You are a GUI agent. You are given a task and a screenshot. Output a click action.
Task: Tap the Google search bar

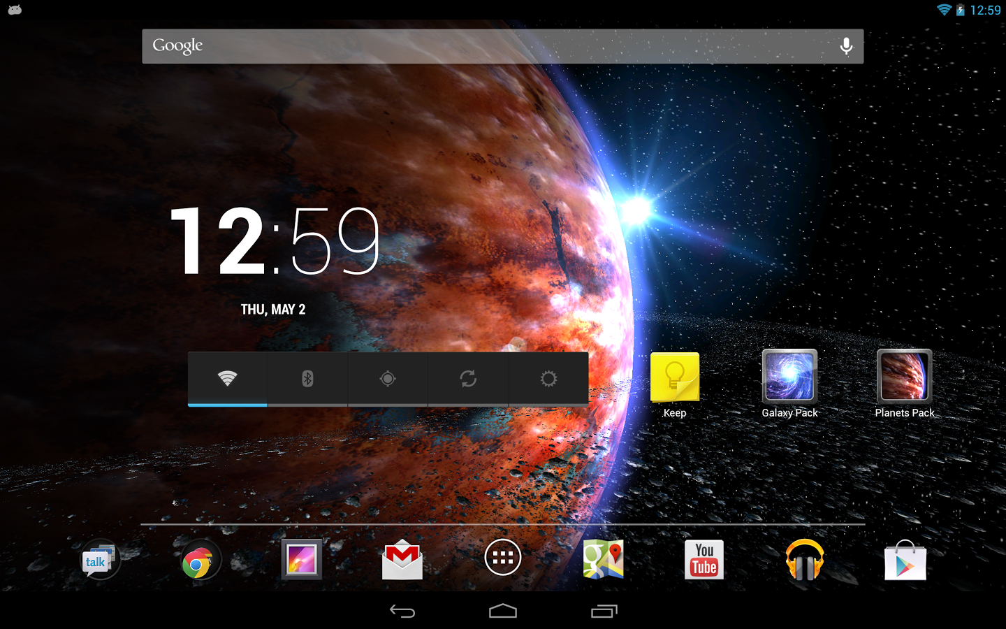tap(482, 46)
